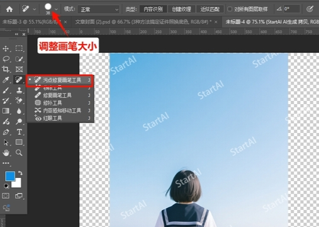Select the Clone Stamp tool
This screenshot has width=319, height=227.
pos(19,90)
